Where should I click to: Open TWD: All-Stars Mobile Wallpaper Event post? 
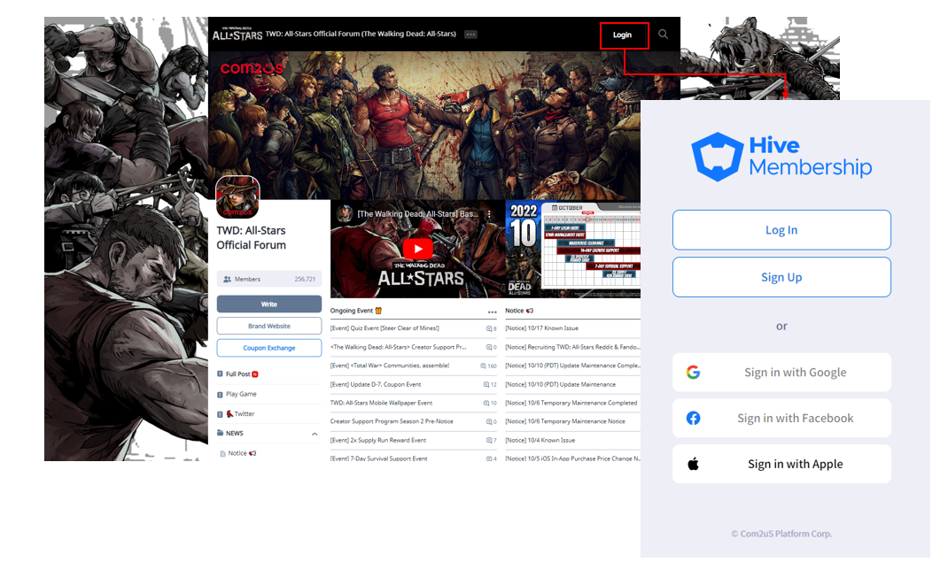[381, 403]
